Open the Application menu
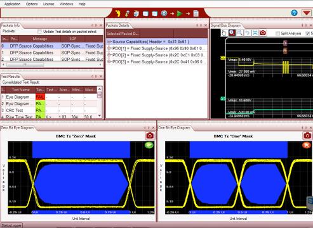Viewport: 313px width, 228px height. (12, 4)
